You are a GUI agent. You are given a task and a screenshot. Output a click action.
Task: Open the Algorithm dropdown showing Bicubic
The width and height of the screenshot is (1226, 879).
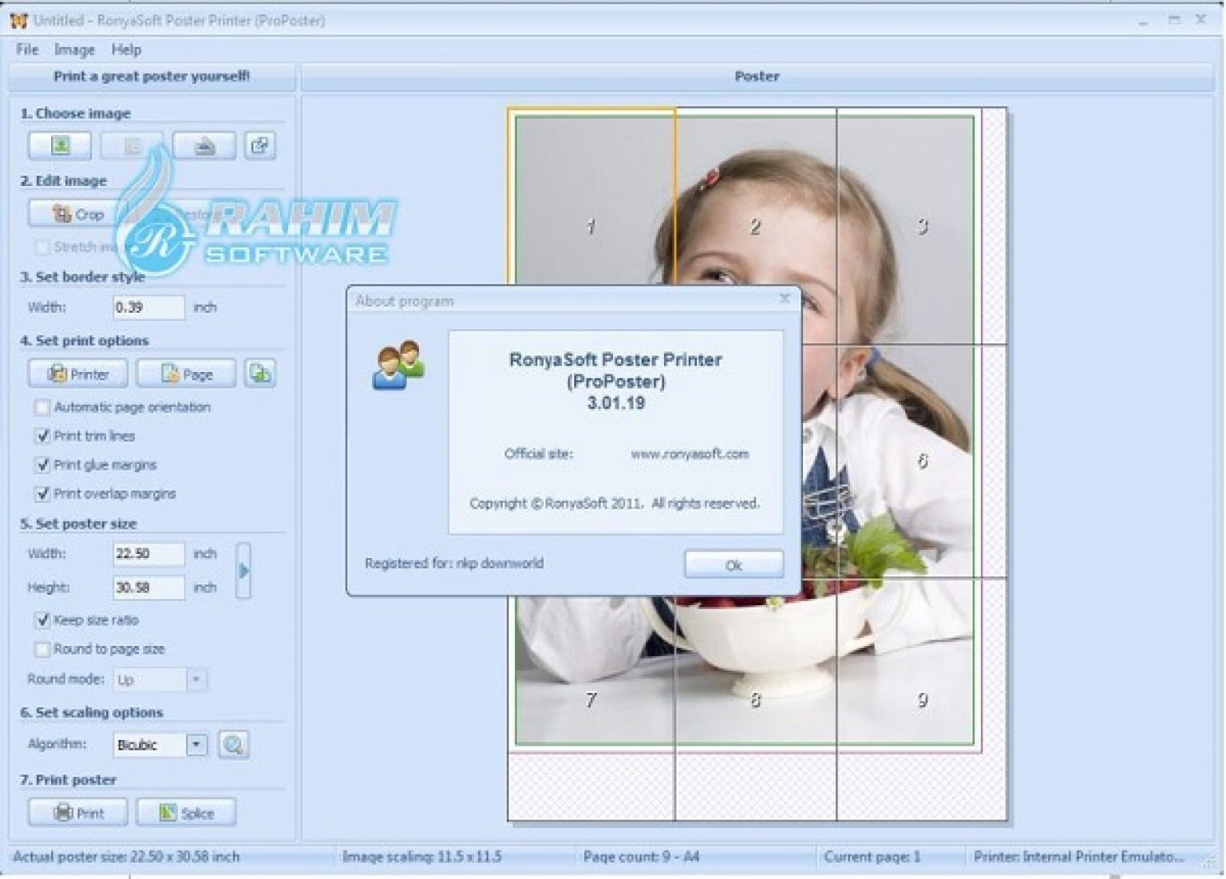click(x=199, y=744)
